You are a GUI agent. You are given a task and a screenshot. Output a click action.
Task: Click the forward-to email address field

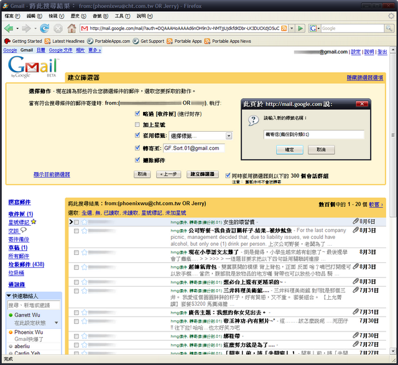pos(194,148)
